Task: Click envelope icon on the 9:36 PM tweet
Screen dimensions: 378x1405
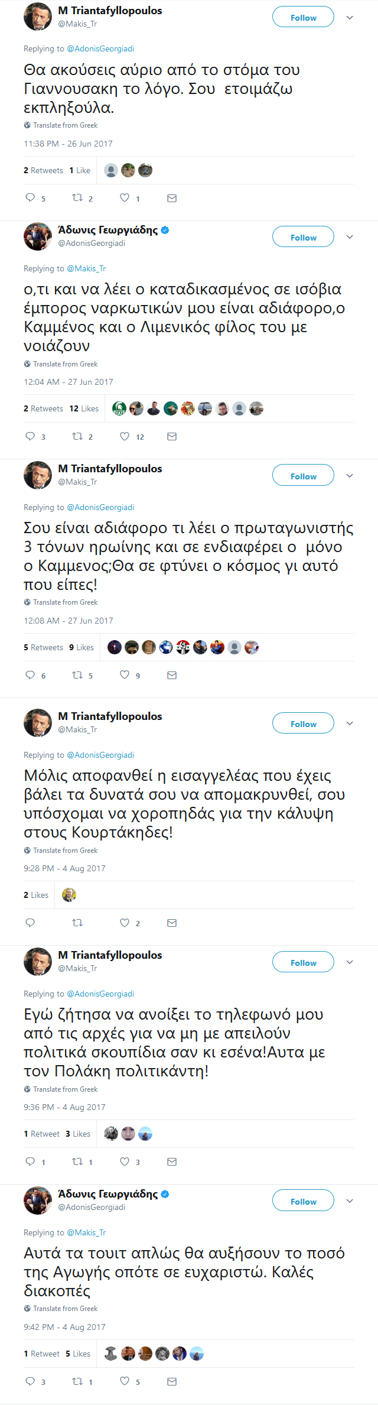Action: coord(172,1161)
